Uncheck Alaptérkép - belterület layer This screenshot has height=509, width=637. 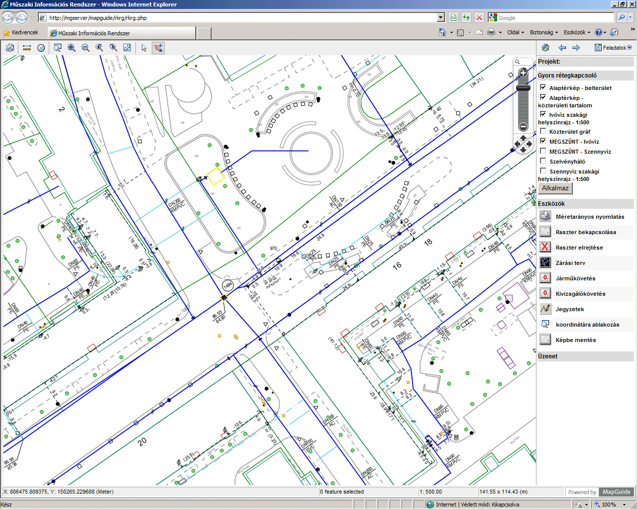coord(543,87)
